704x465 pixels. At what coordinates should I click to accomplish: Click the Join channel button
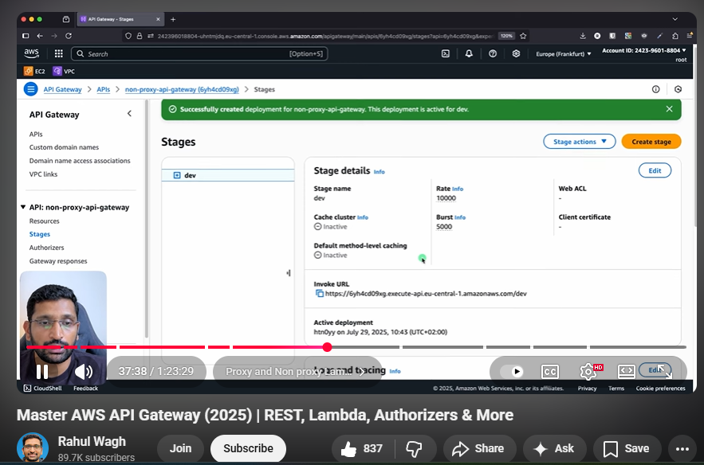coord(180,448)
